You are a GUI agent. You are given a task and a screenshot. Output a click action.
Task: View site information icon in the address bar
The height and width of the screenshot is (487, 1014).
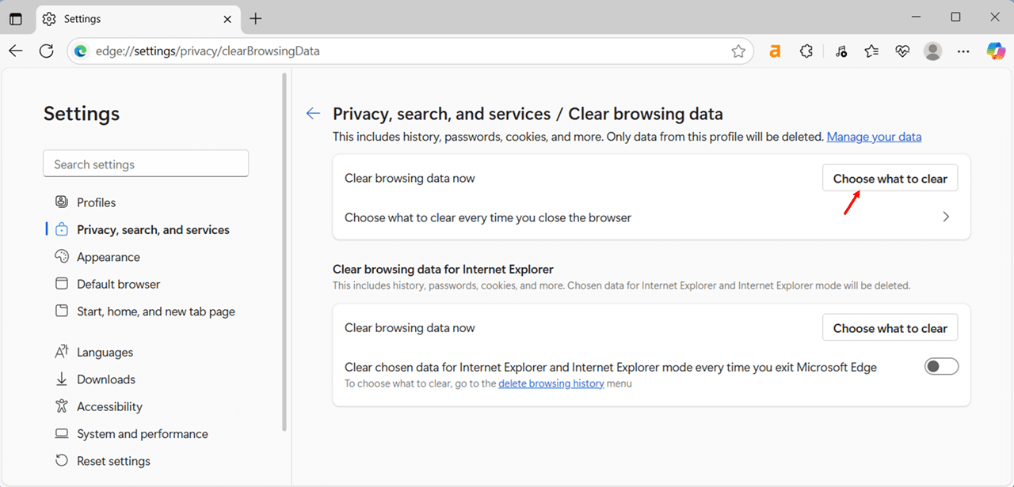tap(82, 51)
